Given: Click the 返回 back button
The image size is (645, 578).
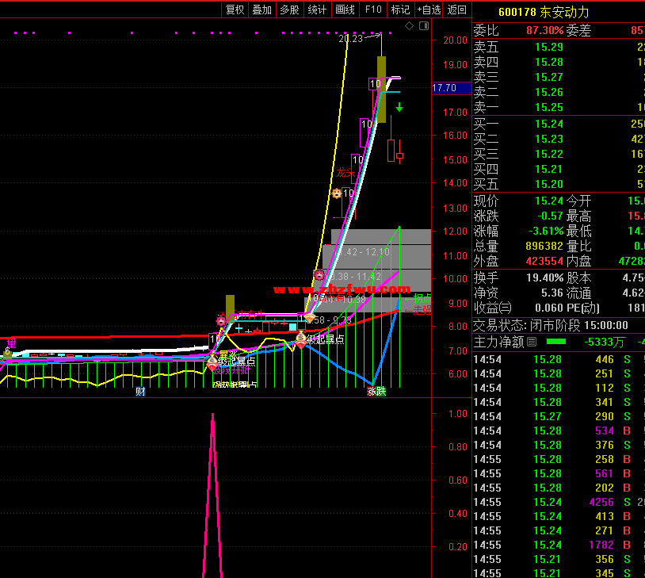Looking at the screenshot, I should [x=457, y=10].
